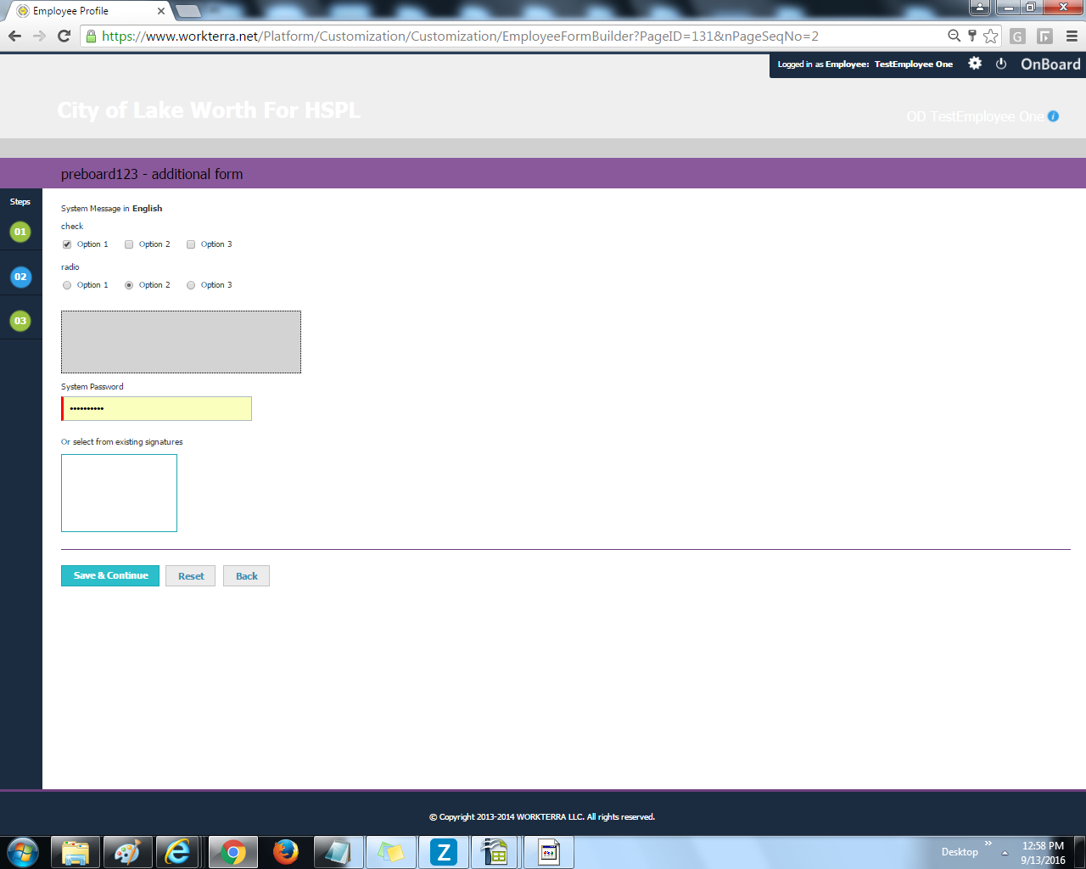Go to step 01 in sidebar
This screenshot has width=1086, height=869.
pyautogui.click(x=20, y=232)
